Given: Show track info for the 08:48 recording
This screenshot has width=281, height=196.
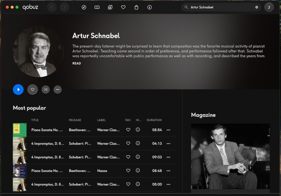Looking at the screenshot, I should [x=138, y=171].
